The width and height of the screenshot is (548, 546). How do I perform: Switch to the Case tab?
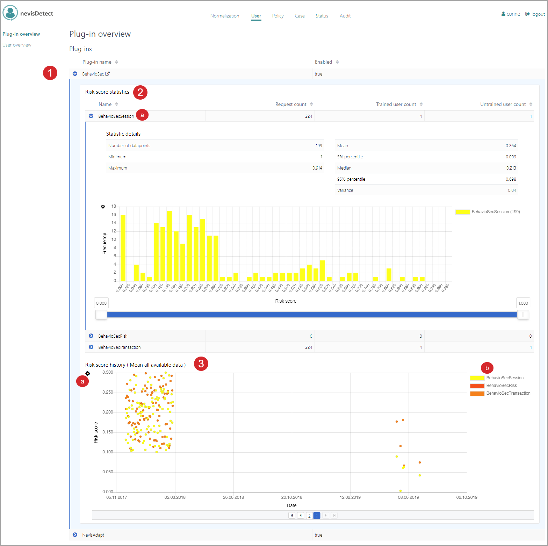300,16
